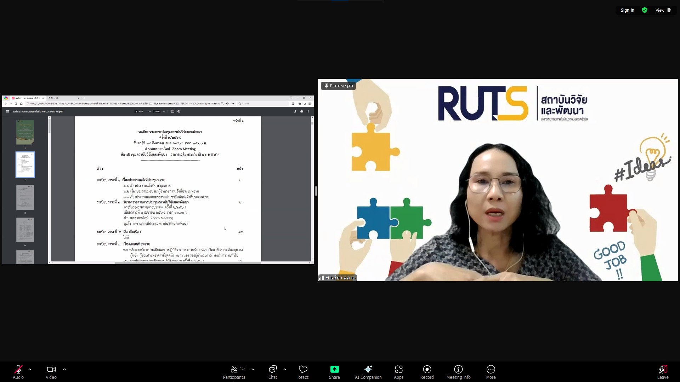Expand the Chat options caret

click(285, 369)
